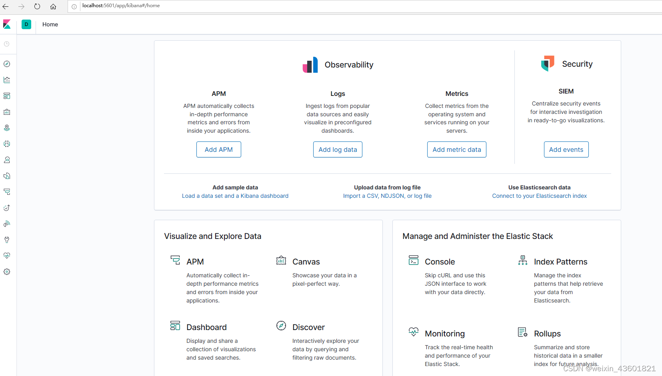Image resolution: width=662 pixels, height=376 pixels.
Task: Open Visualize from the sidebar chart icon
Action: tap(7, 80)
